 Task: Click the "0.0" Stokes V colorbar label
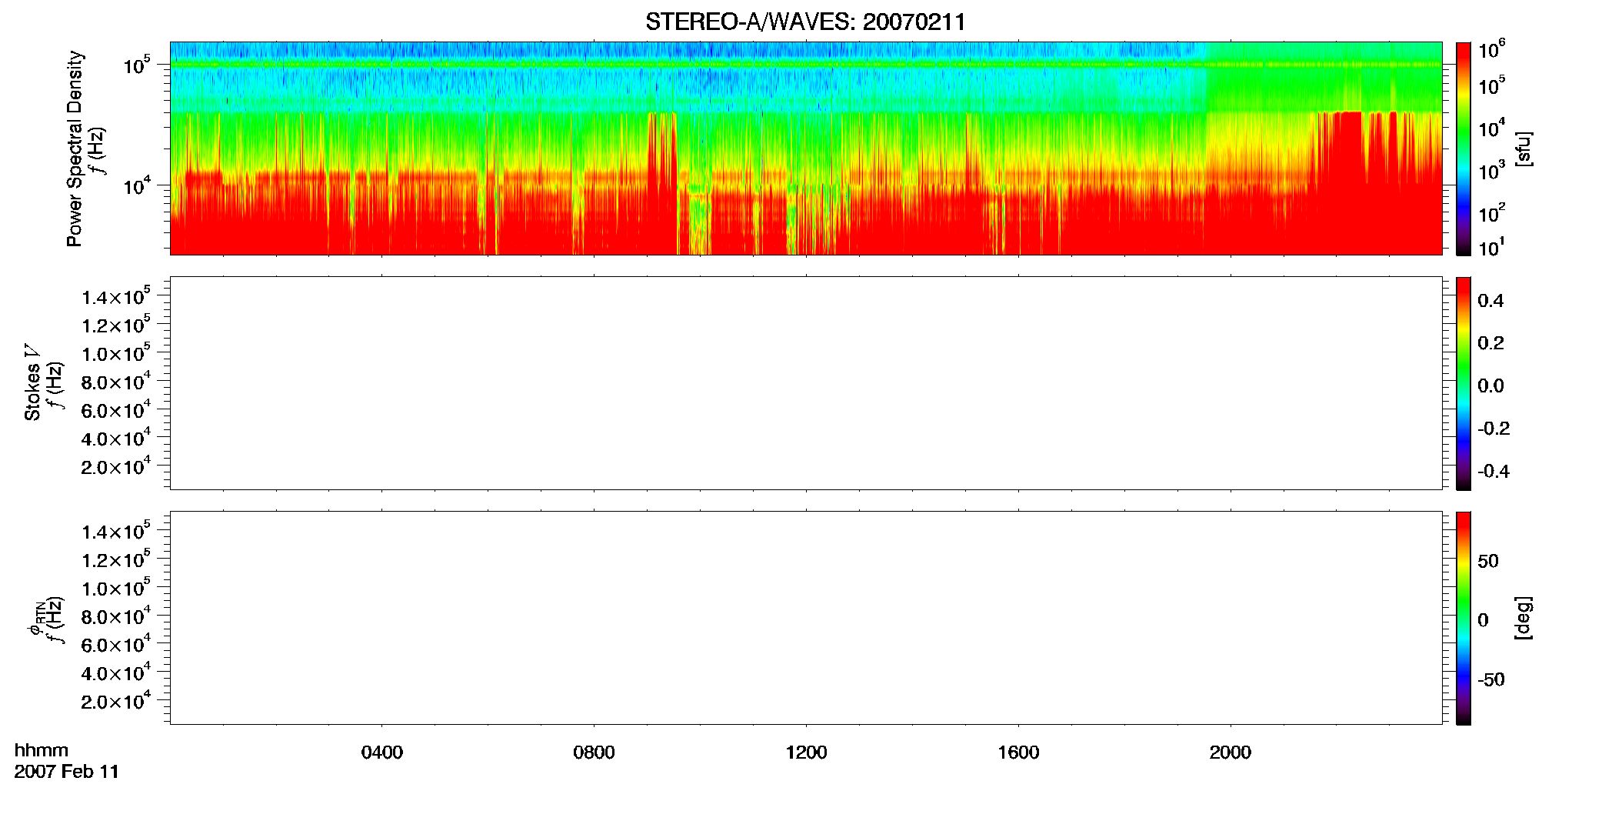click(x=1490, y=386)
